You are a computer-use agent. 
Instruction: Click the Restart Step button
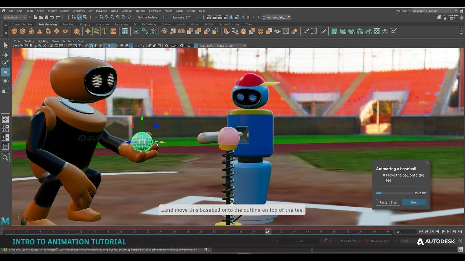[x=388, y=202]
